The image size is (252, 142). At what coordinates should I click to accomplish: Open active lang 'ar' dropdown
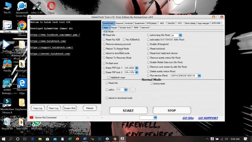click(180, 35)
